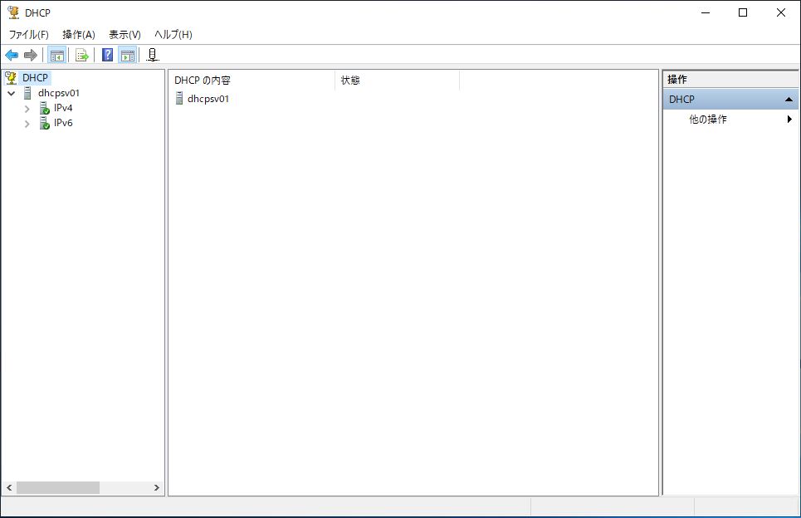The height and width of the screenshot is (518, 801).
Task: Expand the IPv6 tree node
Action: click(27, 123)
